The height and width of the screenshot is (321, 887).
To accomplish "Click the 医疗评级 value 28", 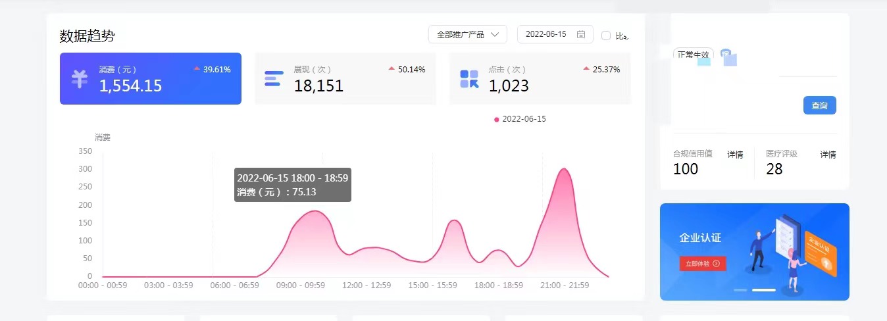I will [774, 169].
